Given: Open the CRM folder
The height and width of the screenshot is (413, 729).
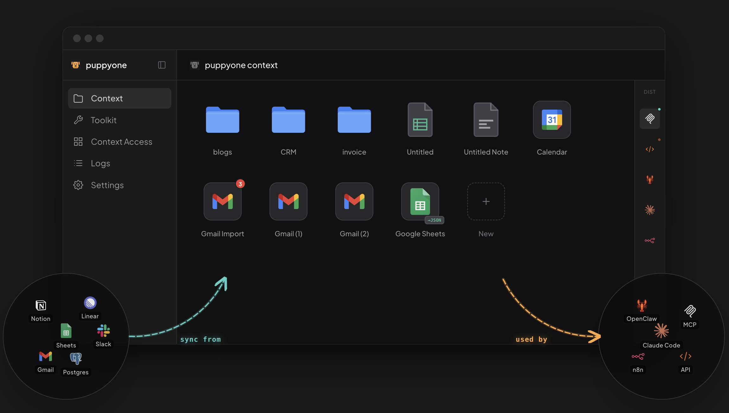Looking at the screenshot, I should coord(288,120).
